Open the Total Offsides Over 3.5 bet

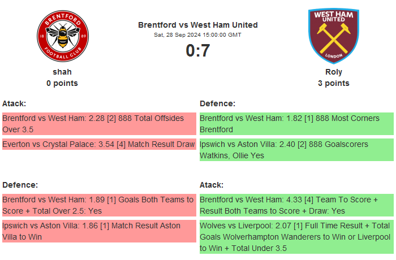pyautogui.click(x=99, y=124)
